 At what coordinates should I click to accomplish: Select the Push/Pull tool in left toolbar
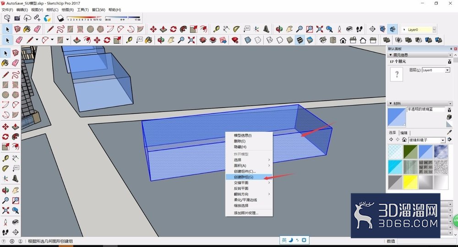(x=15, y=127)
